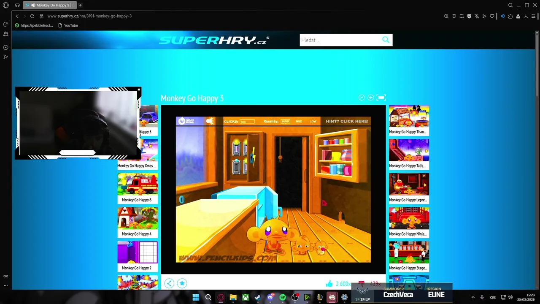Open the ad blocker shield icon
Screen dimensions: 540x304
469,16
